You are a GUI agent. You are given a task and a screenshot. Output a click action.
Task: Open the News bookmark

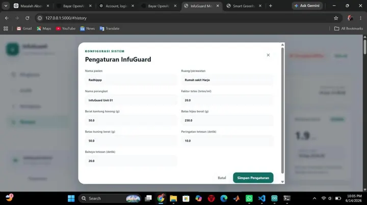[x=87, y=28]
